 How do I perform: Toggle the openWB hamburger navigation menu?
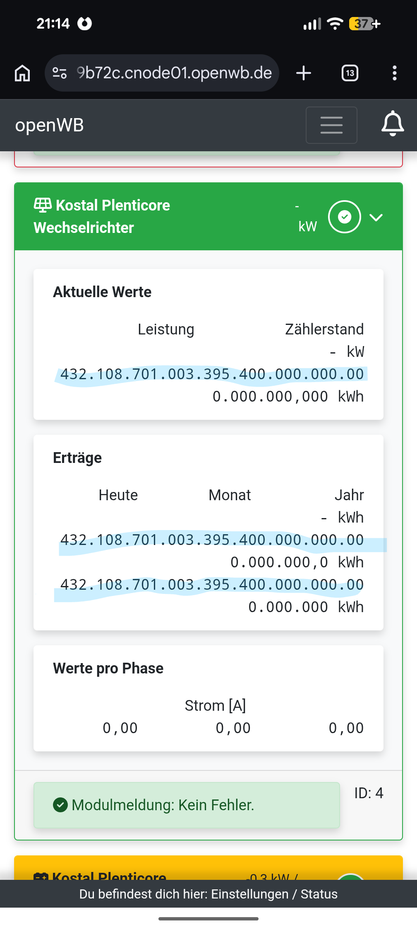click(x=331, y=125)
